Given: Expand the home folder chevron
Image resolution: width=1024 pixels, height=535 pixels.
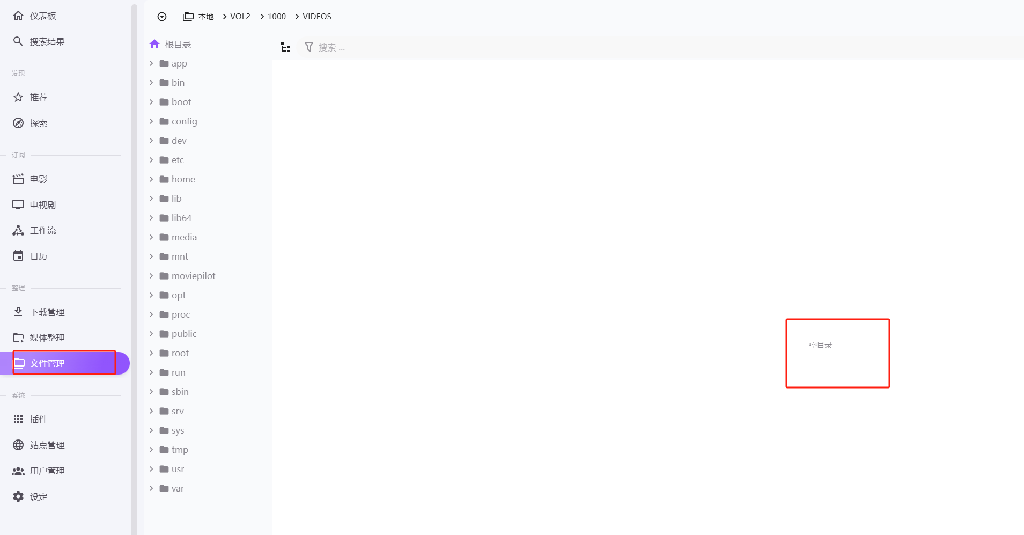Looking at the screenshot, I should [x=151, y=179].
